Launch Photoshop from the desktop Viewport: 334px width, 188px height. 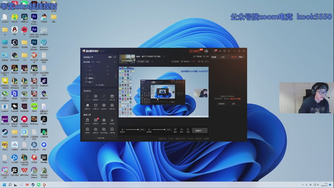click(34, 43)
